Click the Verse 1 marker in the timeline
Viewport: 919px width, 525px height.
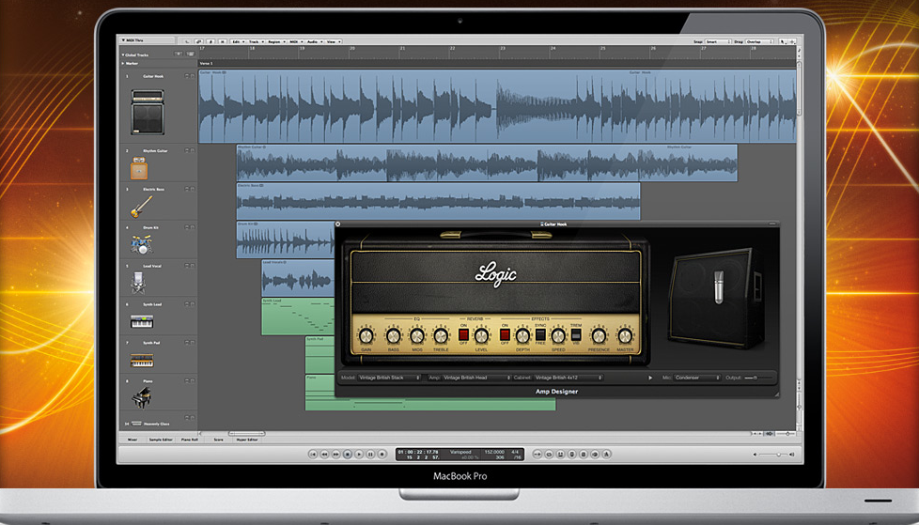tap(207, 63)
